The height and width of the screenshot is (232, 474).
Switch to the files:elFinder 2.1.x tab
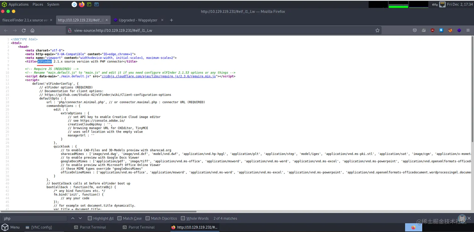(x=27, y=20)
